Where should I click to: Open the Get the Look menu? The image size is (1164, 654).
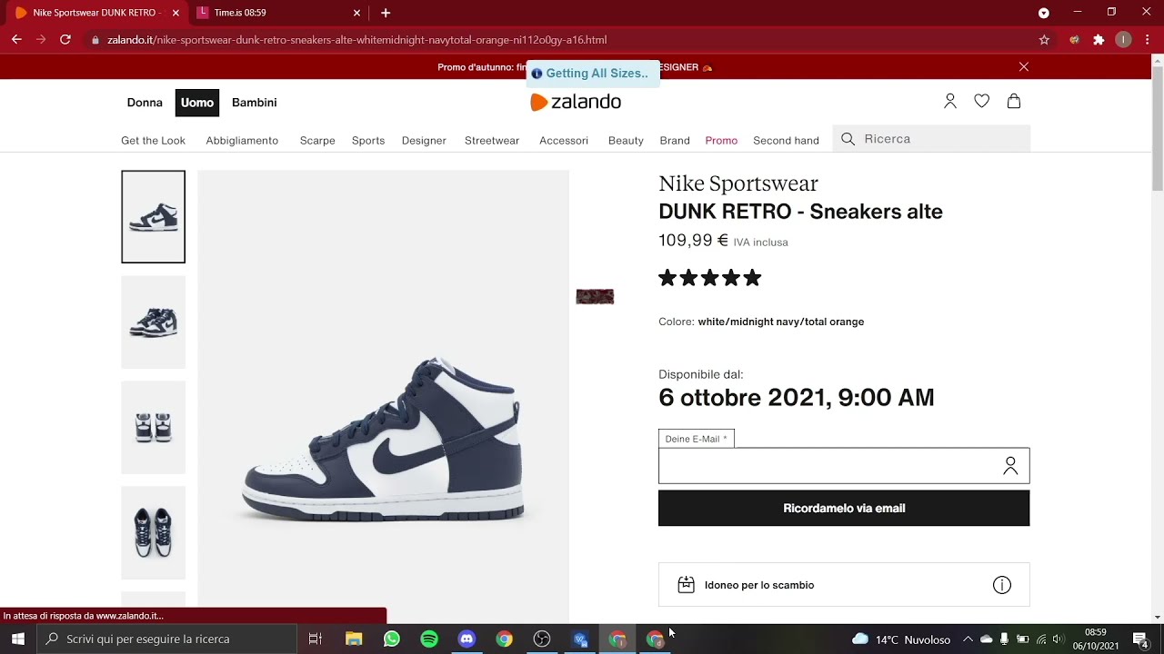pos(153,141)
